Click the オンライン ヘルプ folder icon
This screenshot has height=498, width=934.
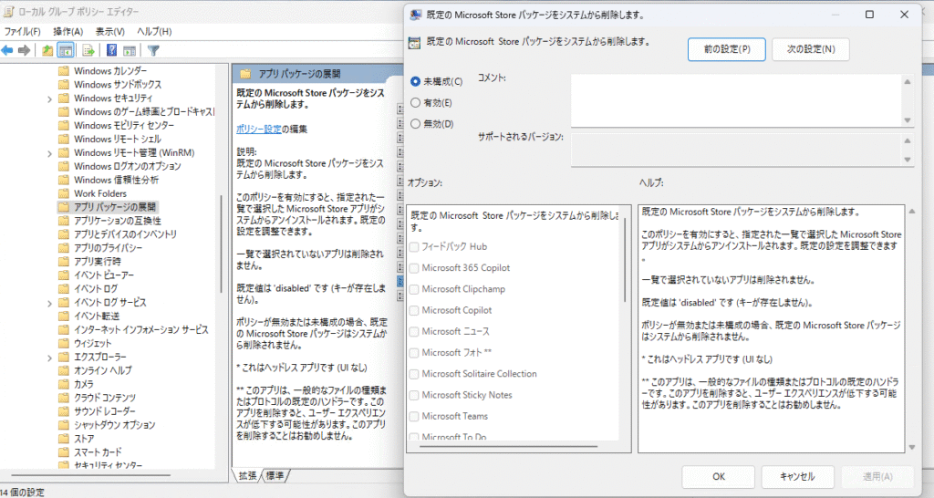point(64,370)
